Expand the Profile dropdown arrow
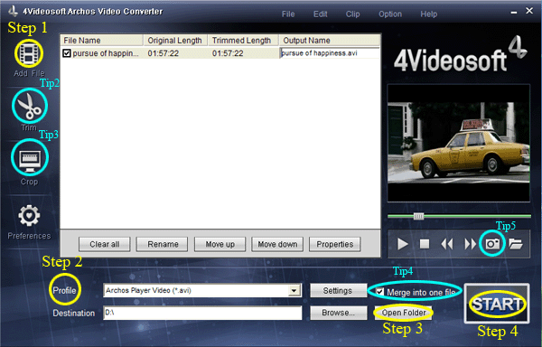The width and height of the screenshot is (542, 347). pyautogui.click(x=294, y=291)
